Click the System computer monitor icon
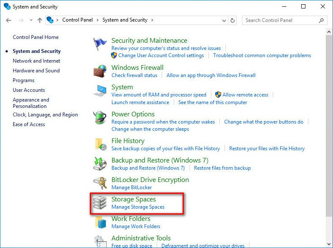Screen dimensions: 333x248 (100, 91)
